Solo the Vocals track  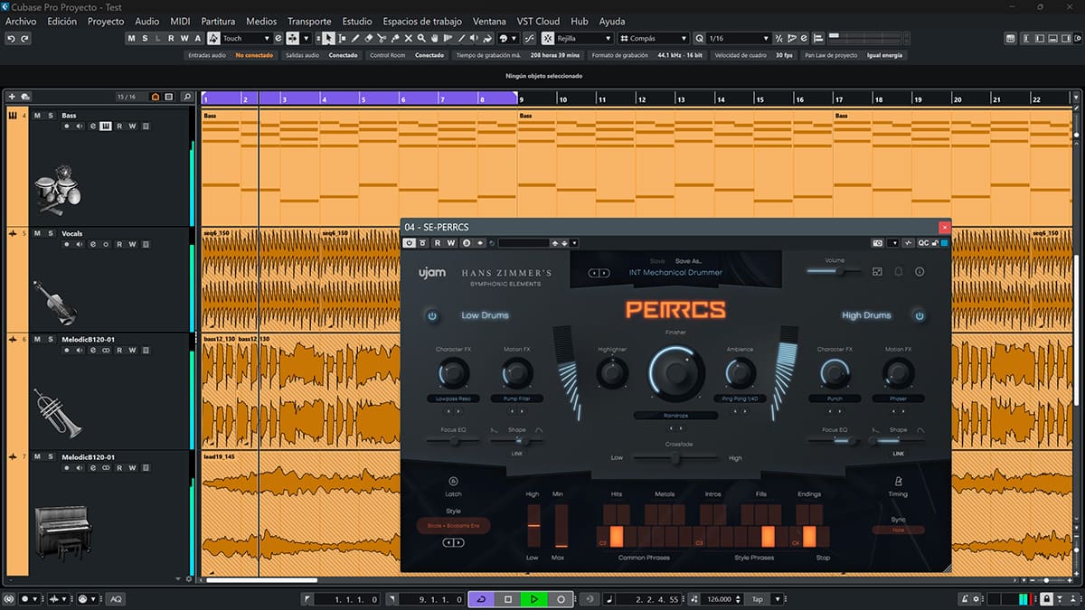point(51,233)
